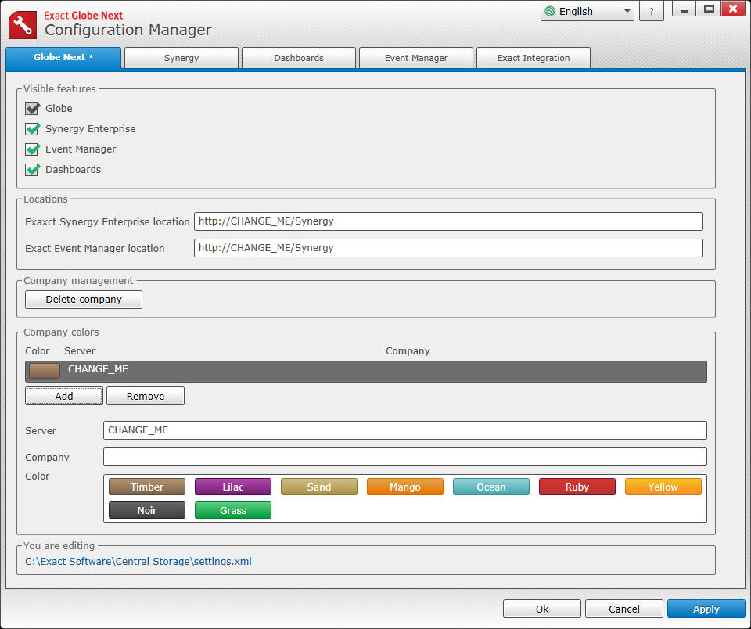Apply the configuration changes
The height and width of the screenshot is (629, 751).
click(x=706, y=609)
